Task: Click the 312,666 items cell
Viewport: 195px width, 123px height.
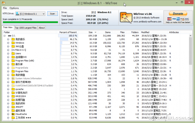Action: (x=107, y=36)
